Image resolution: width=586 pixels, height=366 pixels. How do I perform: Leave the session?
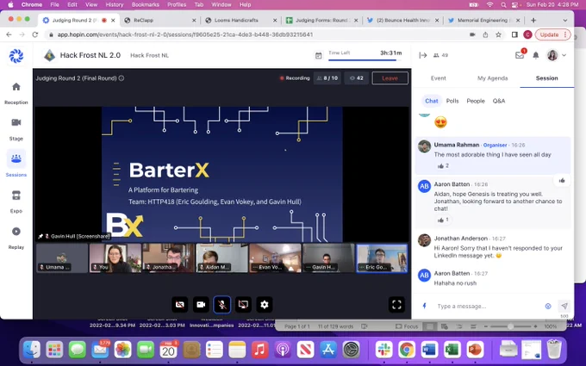point(390,78)
